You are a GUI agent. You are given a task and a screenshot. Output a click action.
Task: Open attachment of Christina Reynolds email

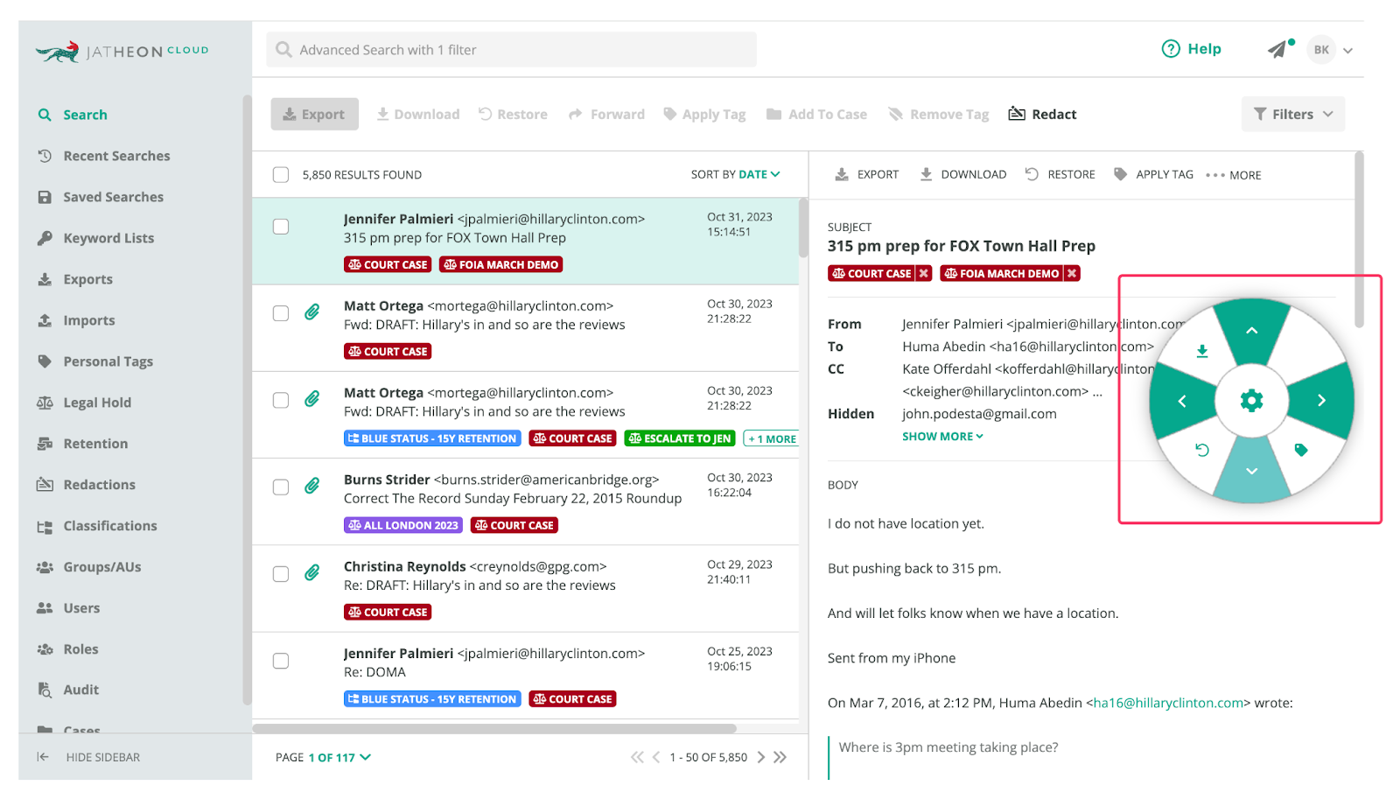coord(311,573)
